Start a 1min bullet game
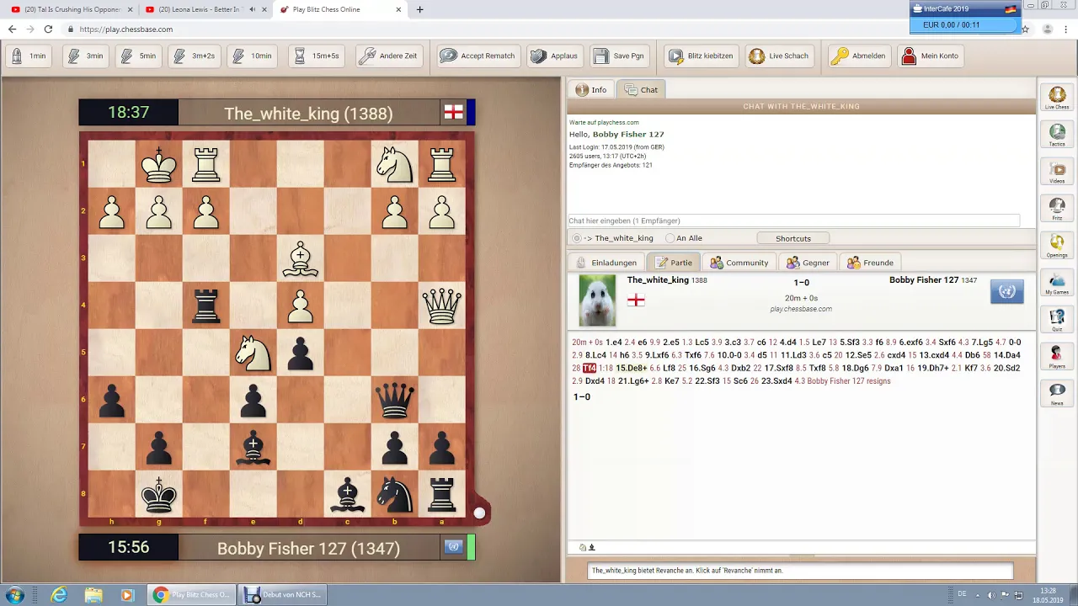Viewport: 1078px width, 606px height. click(x=28, y=56)
